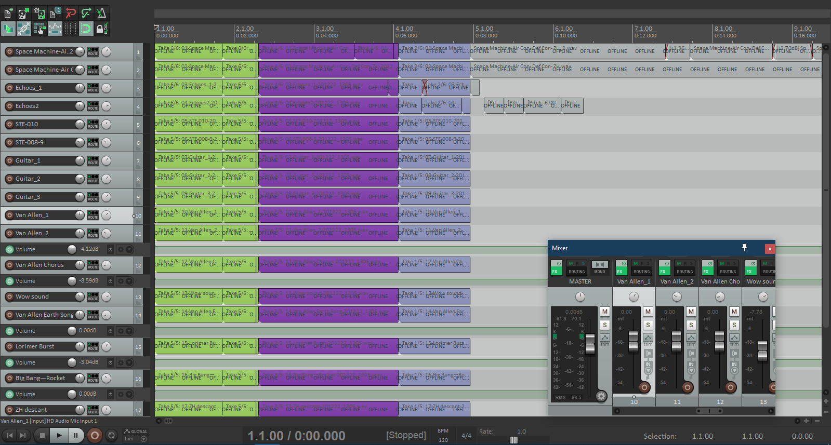
Task: Arm record on Space Machine-Ai..2 track
Action: pyautogui.click(x=9, y=51)
